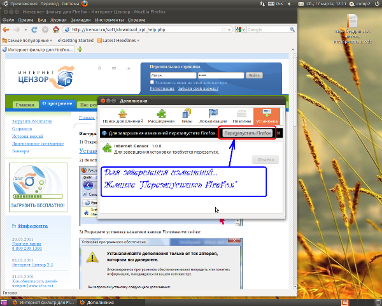Expand the Latest Headlines feed bookmark
The height and width of the screenshot is (306, 382).
point(118,41)
